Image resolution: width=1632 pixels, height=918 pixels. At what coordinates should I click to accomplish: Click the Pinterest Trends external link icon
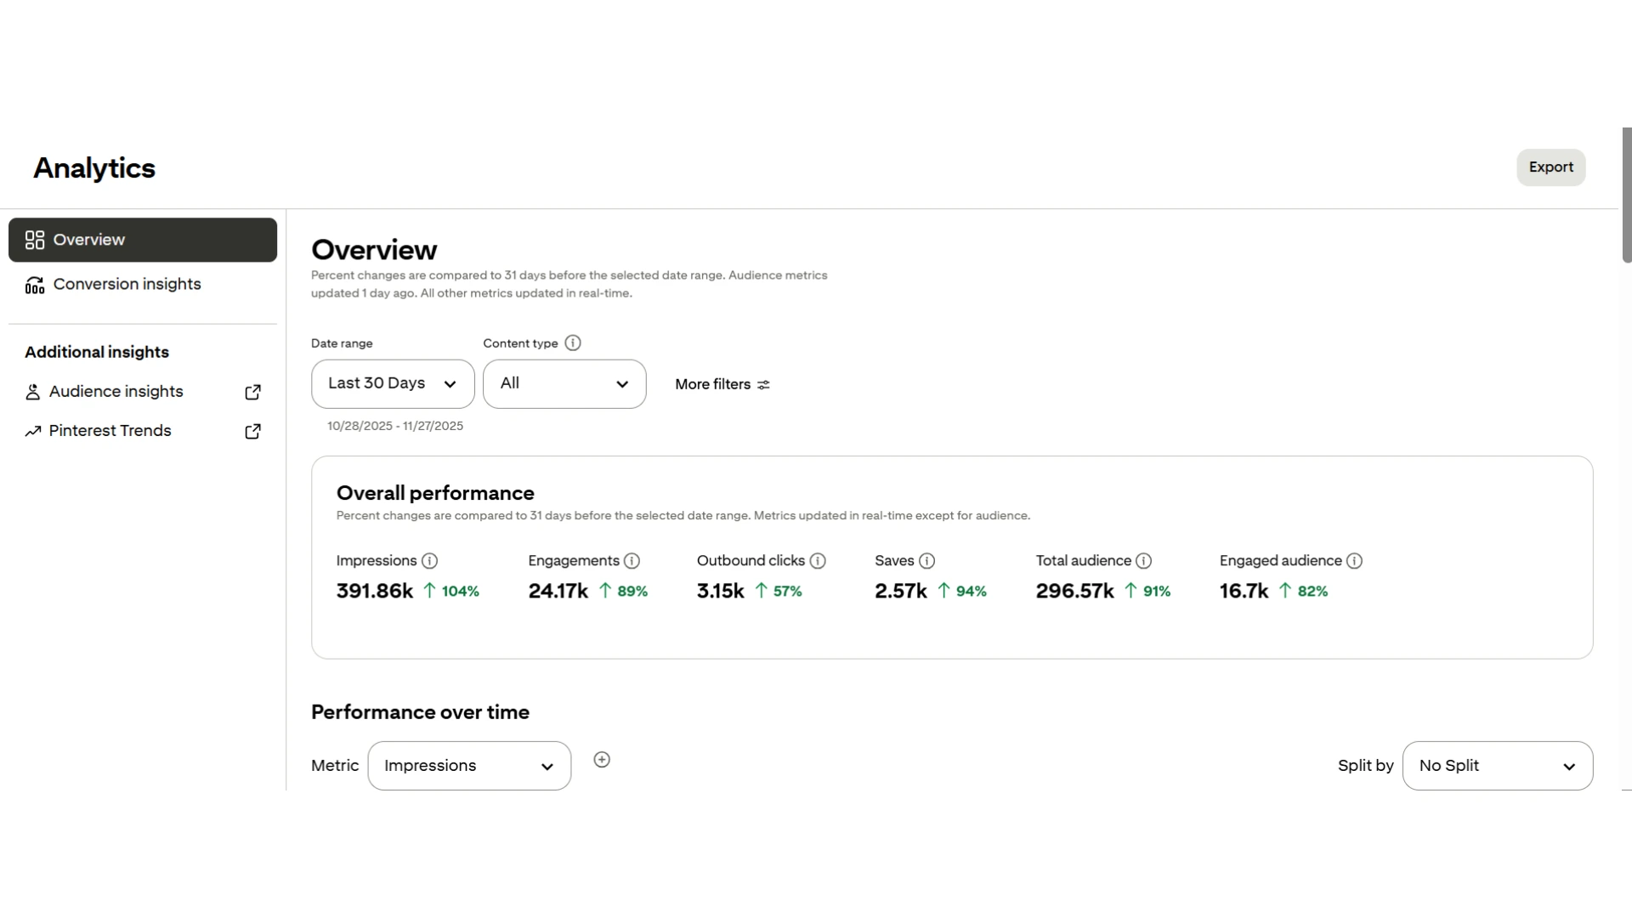pos(252,431)
